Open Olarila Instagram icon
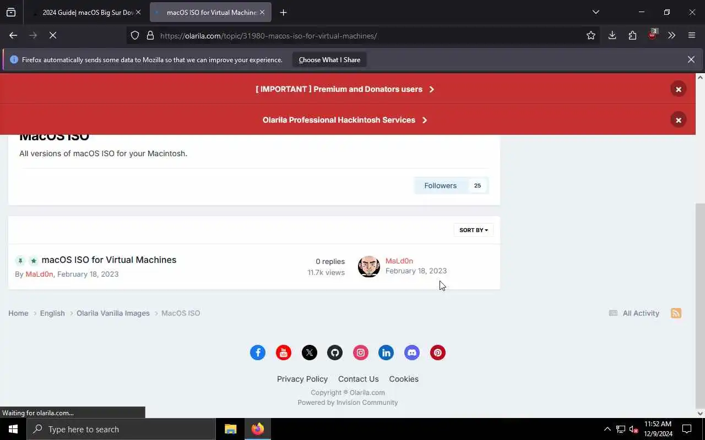The width and height of the screenshot is (705, 440). (x=361, y=353)
